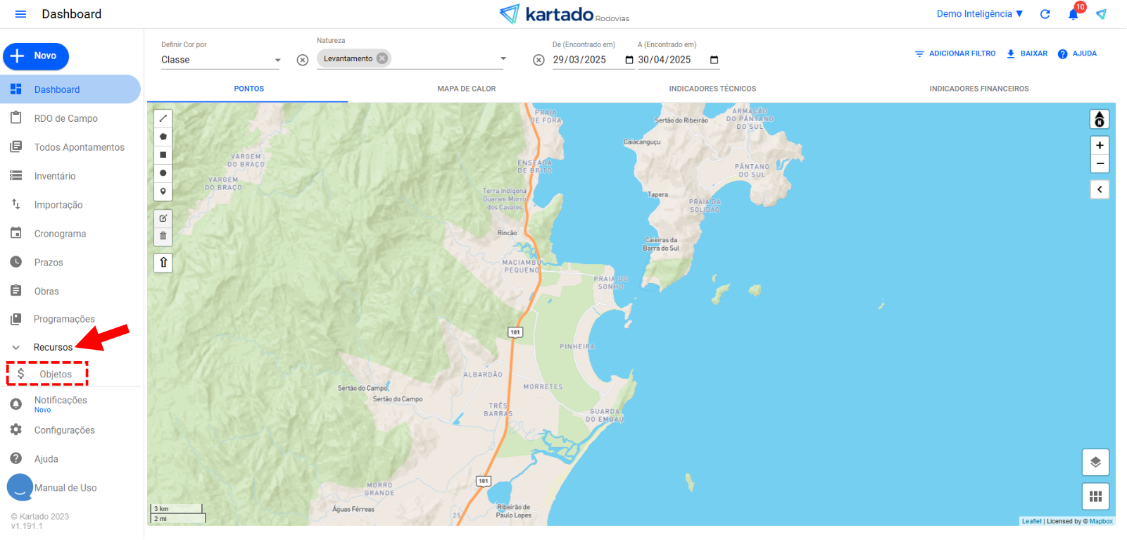1127x540 pixels.
Task: Remove the Levantamento filter chip
Action: click(382, 58)
